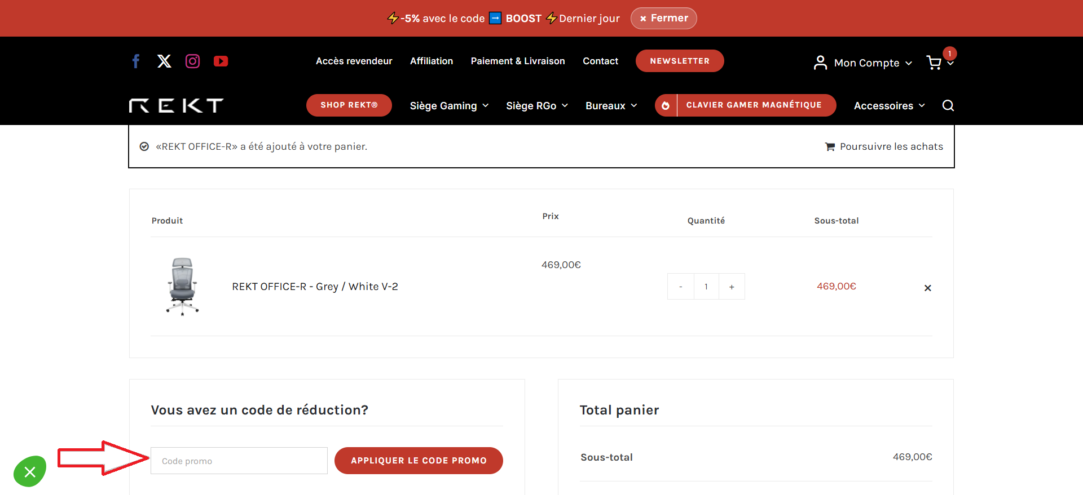Click the NEWSLETTER button
Viewport: 1083px width, 495px height.
click(x=680, y=61)
